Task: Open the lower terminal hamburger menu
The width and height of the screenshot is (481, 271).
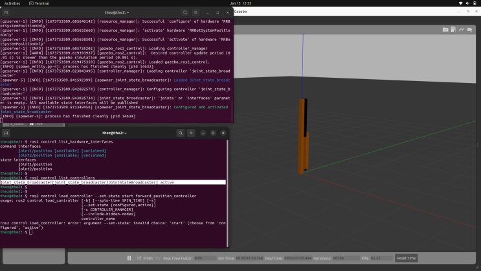Action: coord(192,132)
